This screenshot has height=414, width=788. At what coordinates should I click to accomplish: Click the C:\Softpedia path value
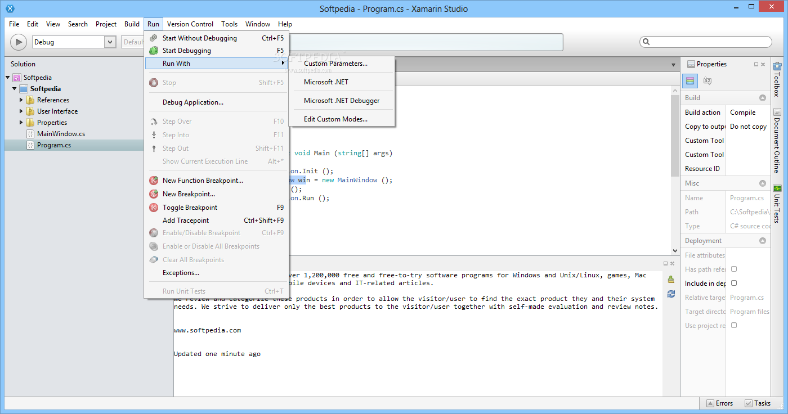[x=749, y=212]
